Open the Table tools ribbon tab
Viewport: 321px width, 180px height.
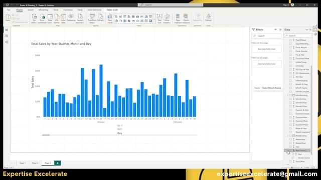click(112, 10)
